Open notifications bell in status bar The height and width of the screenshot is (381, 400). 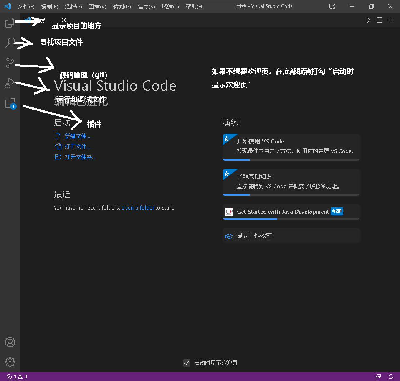coord(390,377)
